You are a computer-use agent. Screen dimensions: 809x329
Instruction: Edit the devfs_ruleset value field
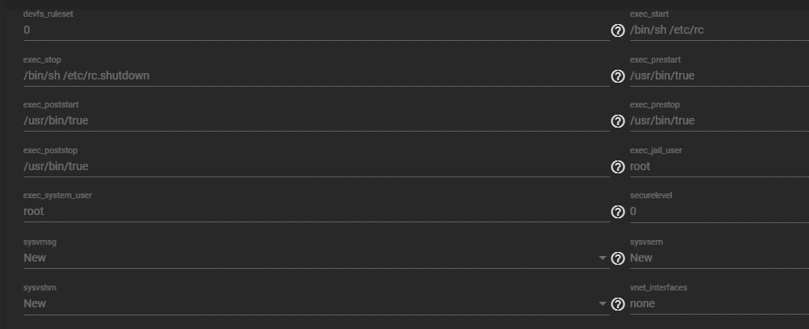[x=316, y=30]
